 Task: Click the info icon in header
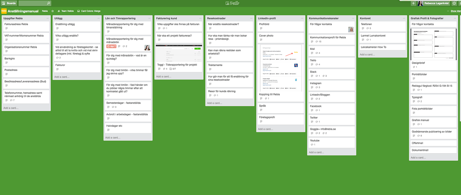point(454,3)
